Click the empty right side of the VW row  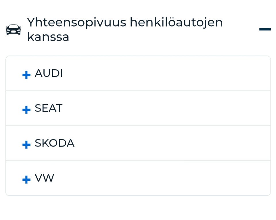pos(218,178)
